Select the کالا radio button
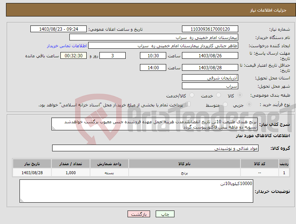 [x=240, y=95]
